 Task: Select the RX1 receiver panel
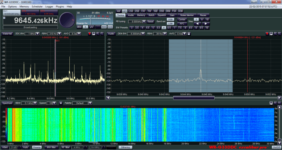[x=12, y=12]
